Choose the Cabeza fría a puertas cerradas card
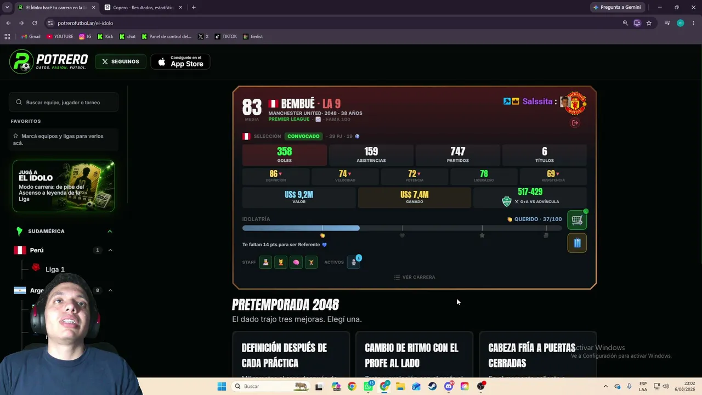Image resolution: width=702 pixels, height=395 pixels. click(x=537, y=354)
